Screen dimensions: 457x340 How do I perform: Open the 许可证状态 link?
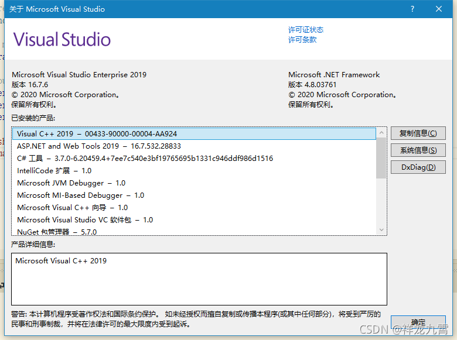click(x=306, y=30)
